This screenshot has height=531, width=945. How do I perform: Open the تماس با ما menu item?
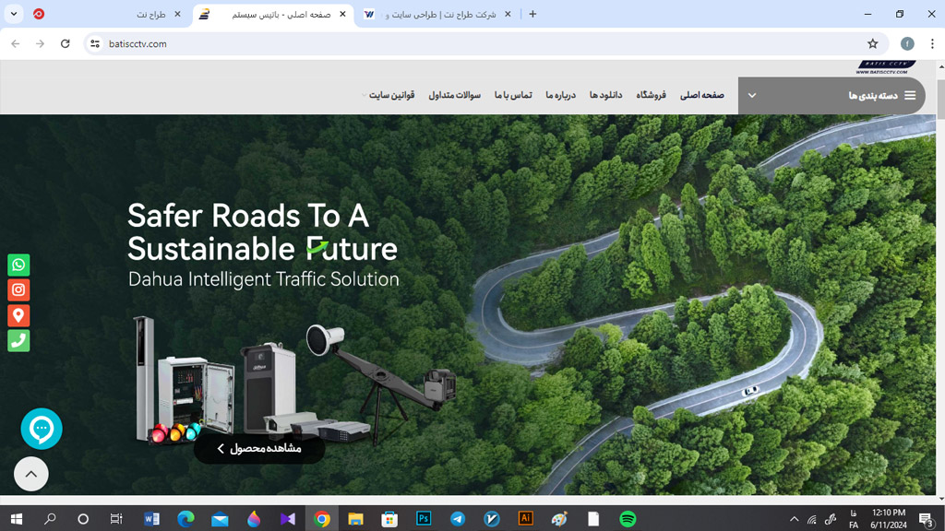pyautogui.click(x=513, y=95)
